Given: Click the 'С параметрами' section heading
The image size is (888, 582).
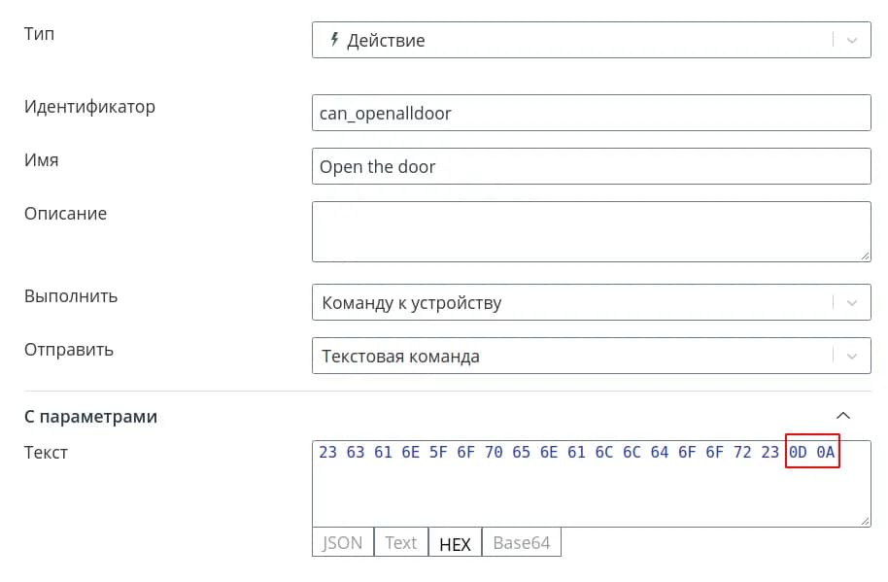Looking at the screenshot, I should point(90,417).
